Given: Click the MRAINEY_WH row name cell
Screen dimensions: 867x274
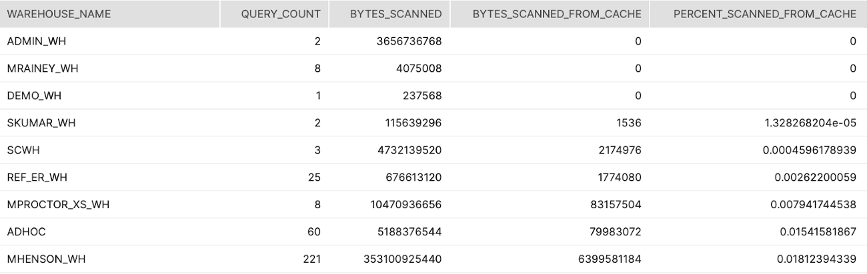Looking at the screenshot, I should [43, 68].
